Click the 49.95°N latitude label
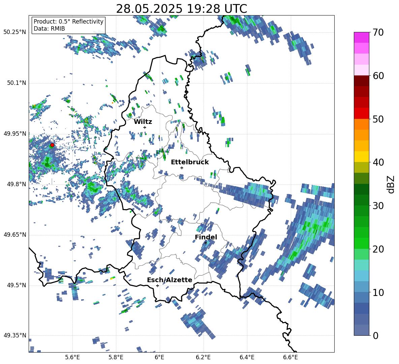Image resolution: width=399 pixels, height=364 pixels. tap(15, 133)
